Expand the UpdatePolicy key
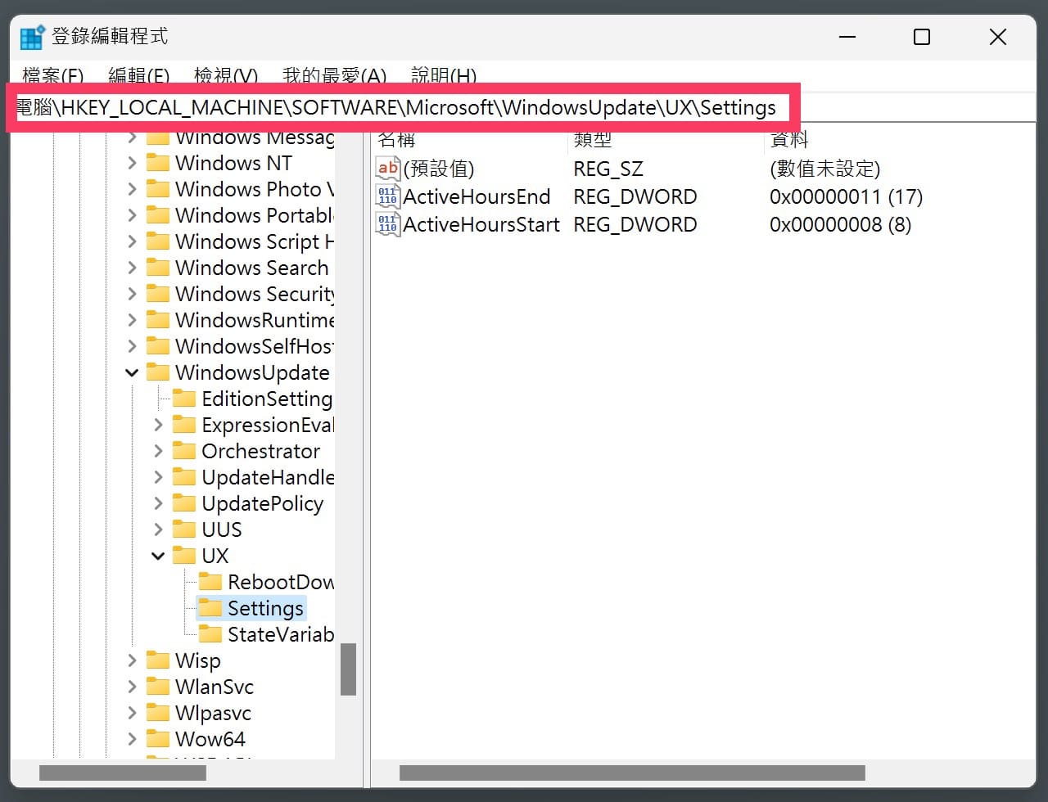The image size is (1048, 802). click(x=158, y=503)
